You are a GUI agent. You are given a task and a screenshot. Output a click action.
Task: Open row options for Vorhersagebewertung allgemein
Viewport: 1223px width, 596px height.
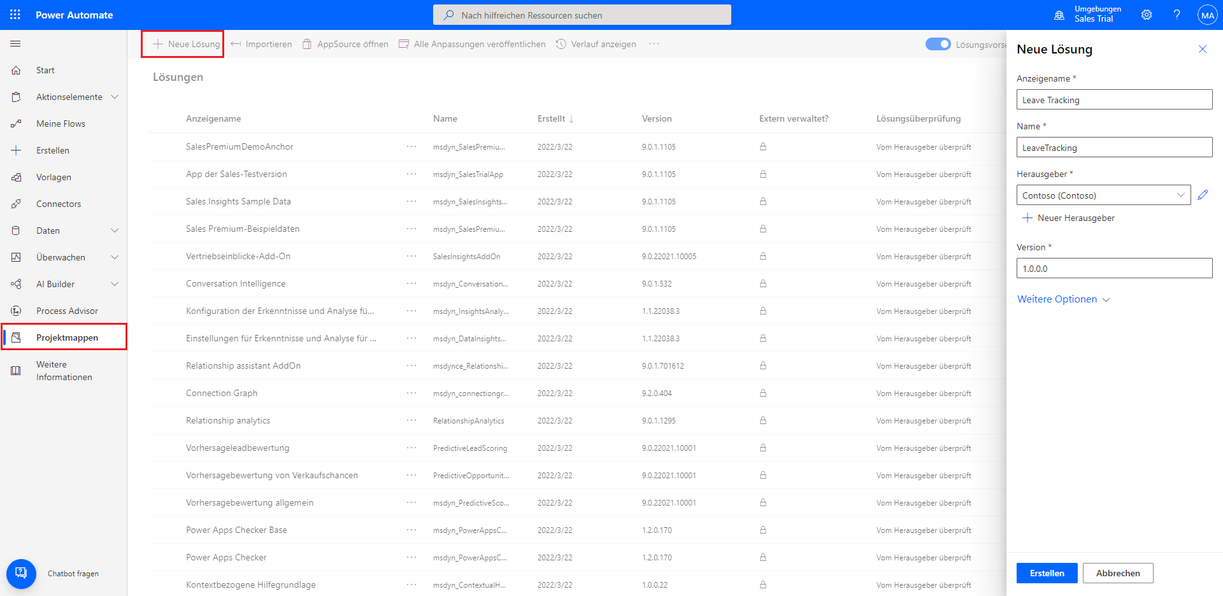(411, 502)
